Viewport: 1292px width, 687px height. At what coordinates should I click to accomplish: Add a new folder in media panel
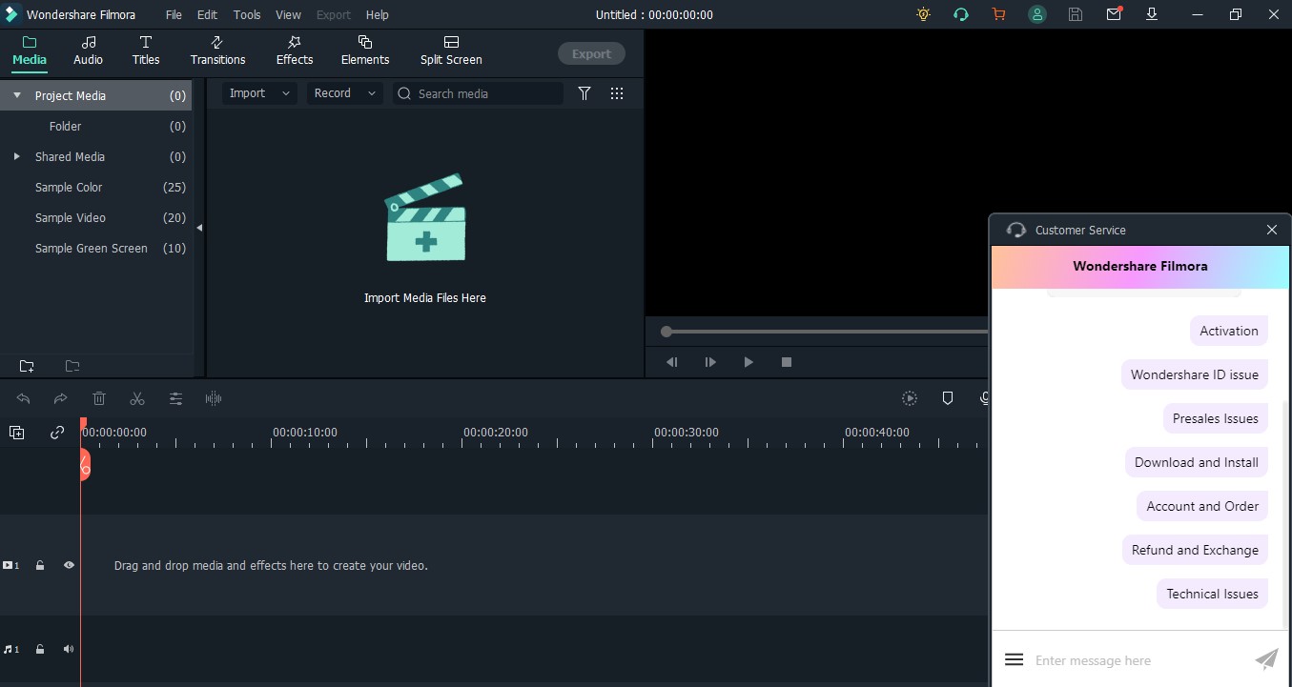(27, 366)
